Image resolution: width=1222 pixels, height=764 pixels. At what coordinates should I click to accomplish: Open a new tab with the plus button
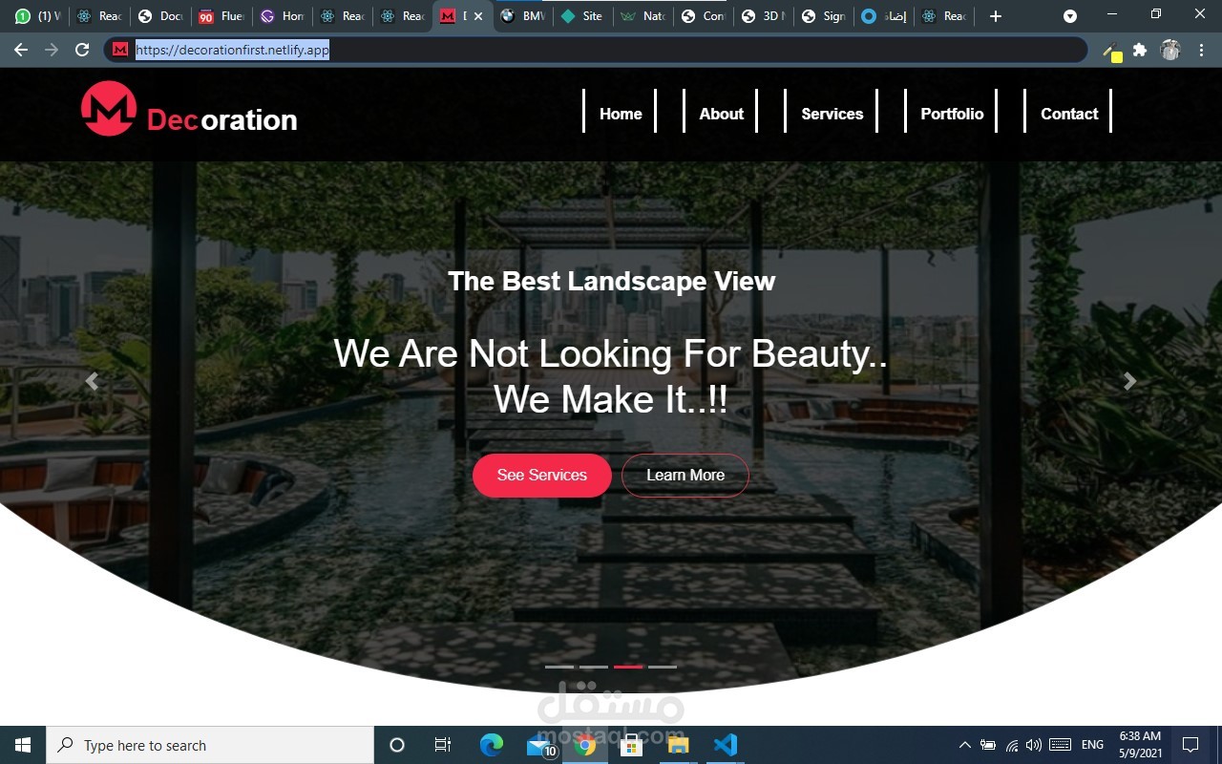click(996, 16)
